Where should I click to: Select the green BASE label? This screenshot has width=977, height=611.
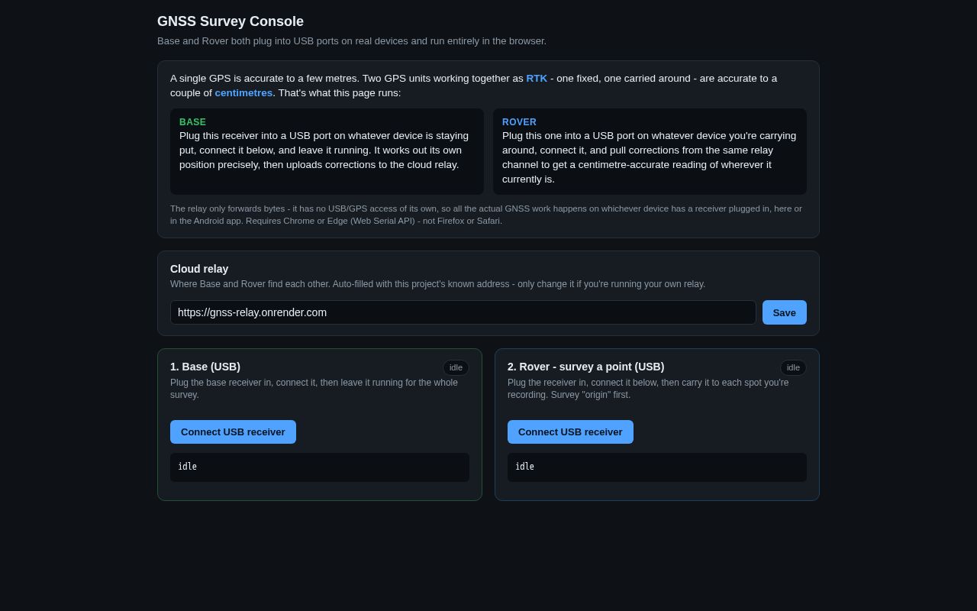pyautogui.click(x=192, y=121)
